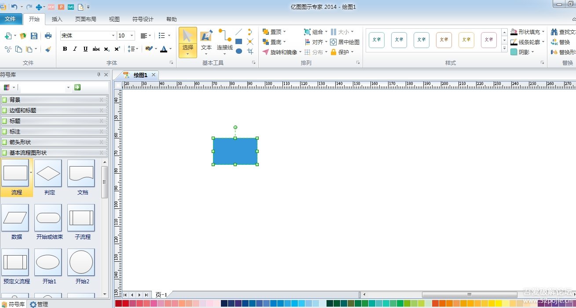Switch to the 视图 ribbon tab
Image resolution: width=576 pixels, height=308 pixels.
tap(114, 19)
